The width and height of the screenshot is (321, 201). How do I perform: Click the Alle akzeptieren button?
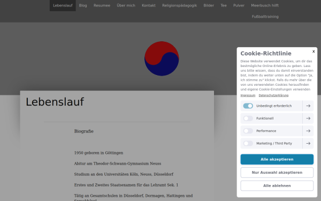(277, 159)
